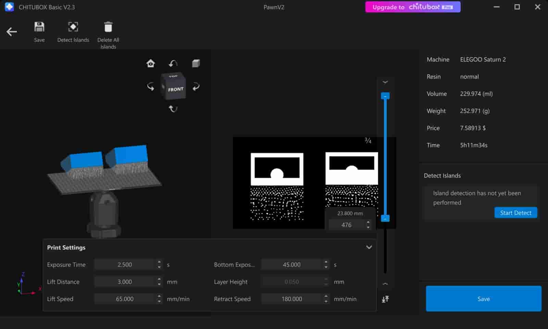Increment Exposure Time with up arrow
This screenshot has height=329, width=548.
(x=159, y=262)
